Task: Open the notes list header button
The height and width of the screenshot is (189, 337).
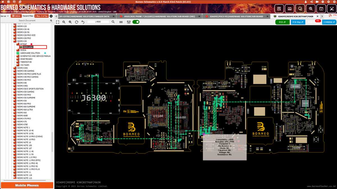Action: 279,9
